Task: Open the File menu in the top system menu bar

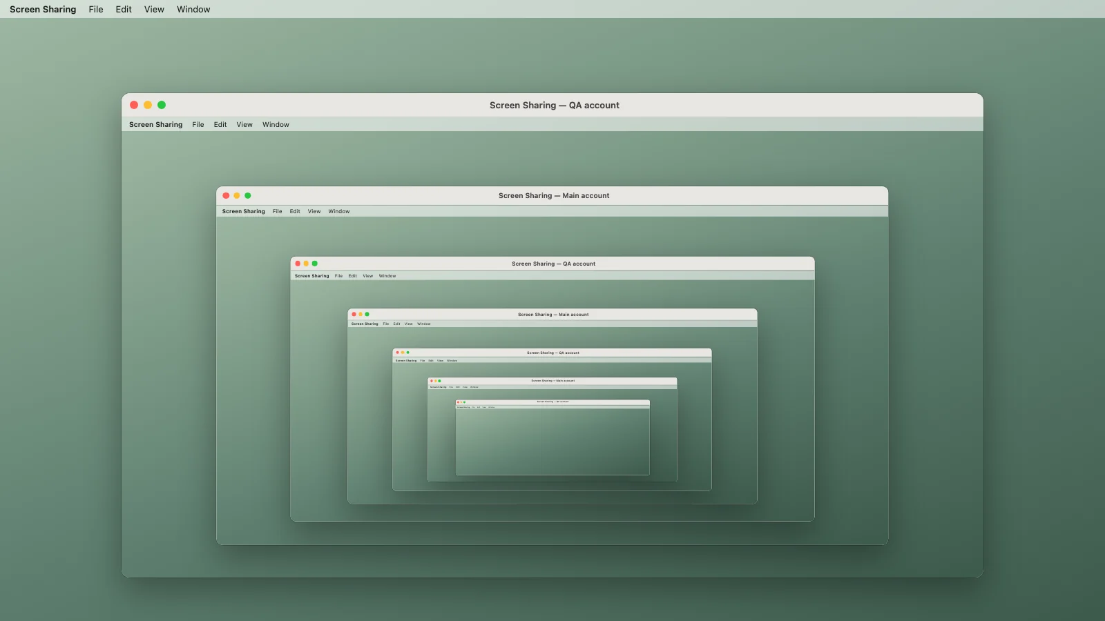Action: 96,9
